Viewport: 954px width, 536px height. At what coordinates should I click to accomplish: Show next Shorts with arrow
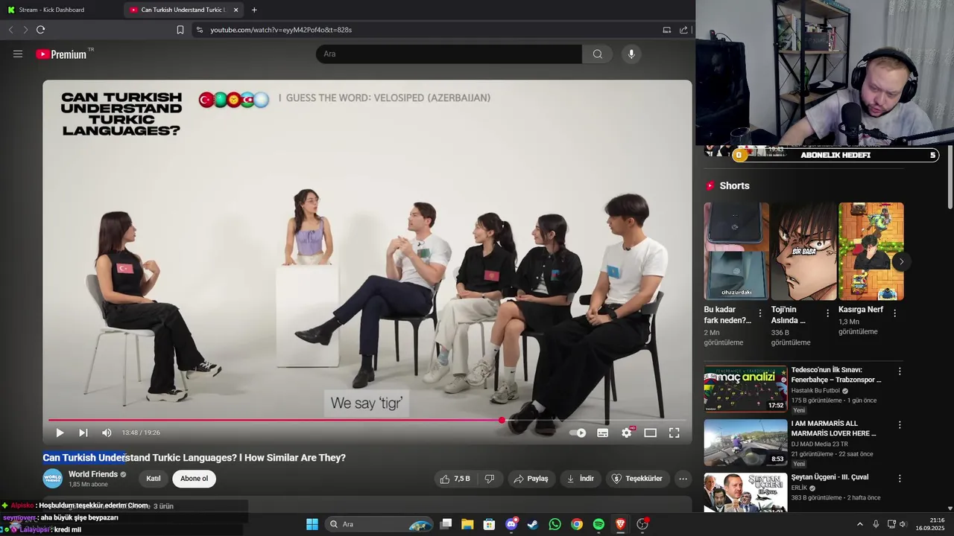(901, 261)
